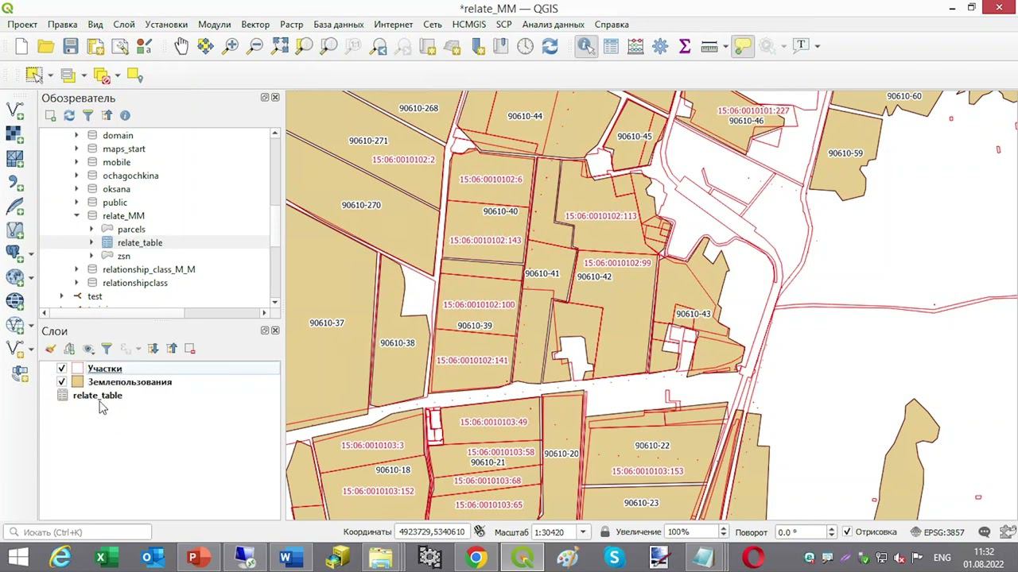
Task: Open the attribute table icon
Action: pyautogui.click(x=611, y=46)
